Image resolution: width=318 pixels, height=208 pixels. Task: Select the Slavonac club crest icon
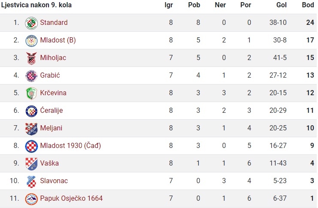click(31, 181)
